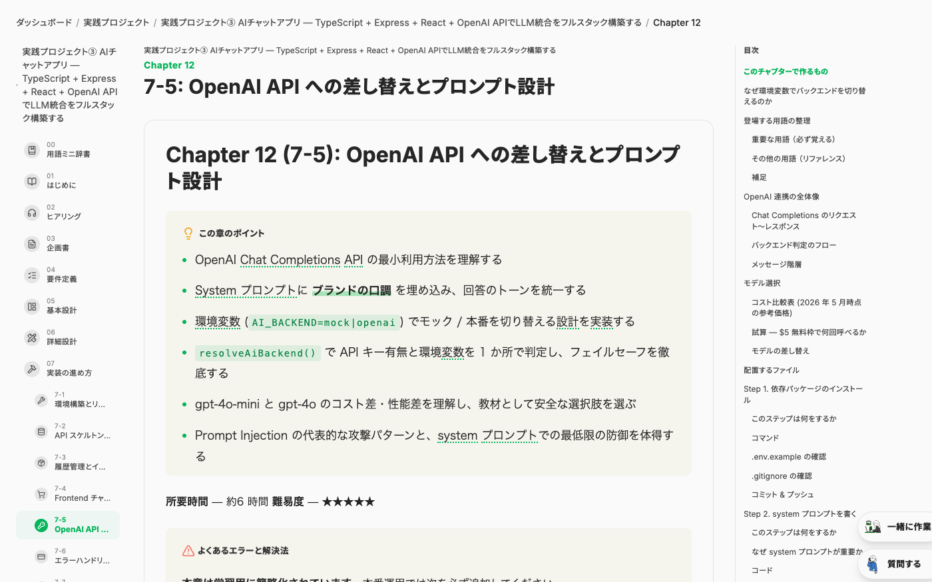Screen dimensions: 932x582
Task: Go to 配置するファイル section
Action: 772,370
